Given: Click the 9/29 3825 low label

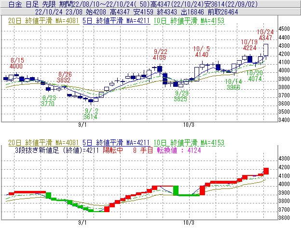Looking at the screenshot, I should click(x=181, y=96).
